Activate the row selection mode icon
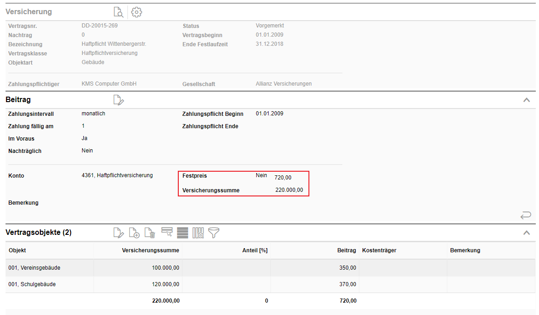This screenshot has width=539, height=315. click(167, 233)
